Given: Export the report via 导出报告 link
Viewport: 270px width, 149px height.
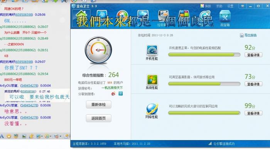Looking at the screenshot, I should (x=248, y=35).
